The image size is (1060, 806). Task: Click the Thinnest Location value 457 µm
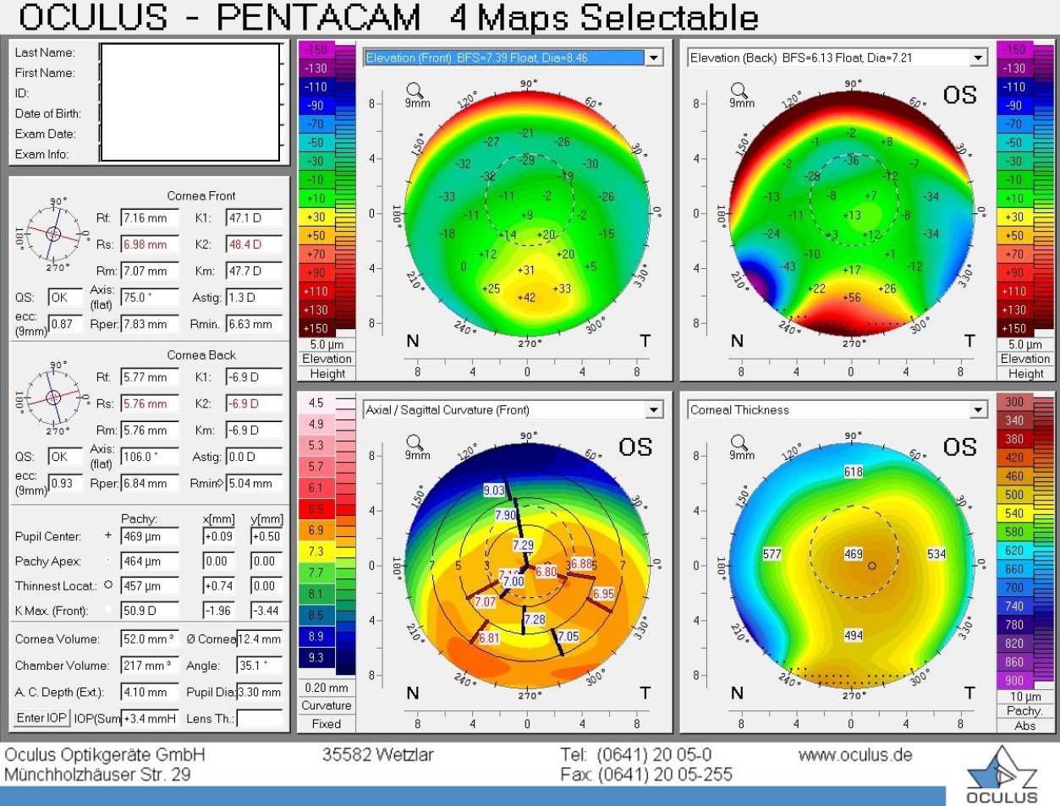point(150,585)
